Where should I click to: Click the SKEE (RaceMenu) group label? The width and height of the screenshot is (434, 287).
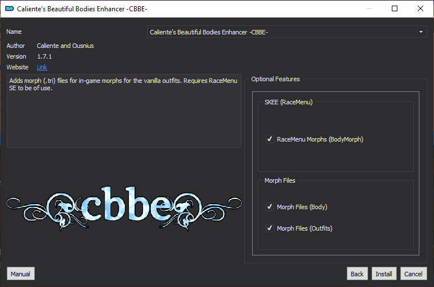[288, 102]
